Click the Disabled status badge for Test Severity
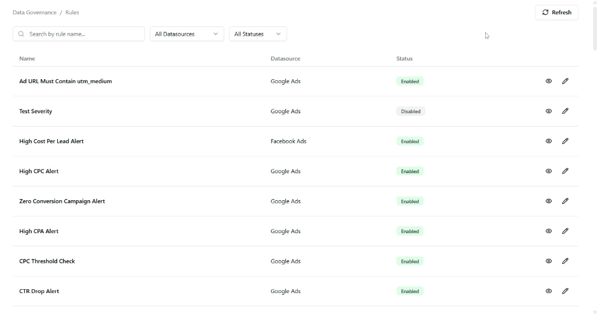Image resolution: width=597 pixels, height=314 pixels. click(410, 112)
